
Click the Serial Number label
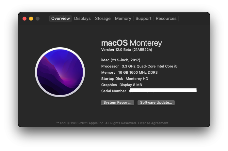coord(114,91)
